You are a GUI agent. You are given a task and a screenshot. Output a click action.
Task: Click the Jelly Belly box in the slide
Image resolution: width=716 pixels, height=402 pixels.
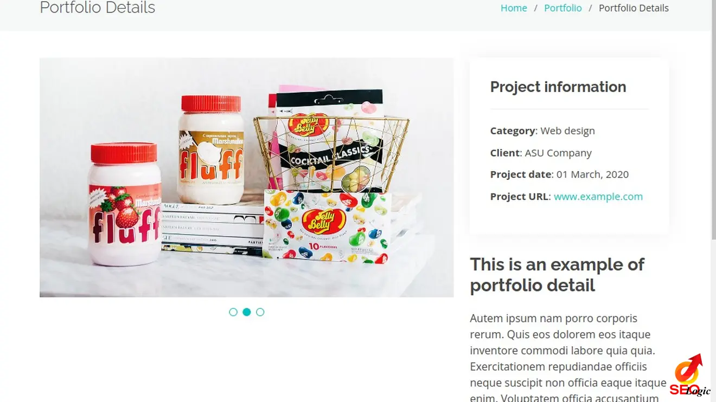click(327, 226)
